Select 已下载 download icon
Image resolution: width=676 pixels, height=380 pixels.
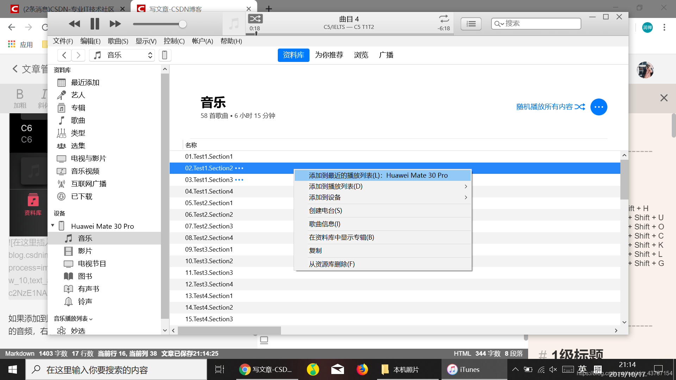pos(62,197)
